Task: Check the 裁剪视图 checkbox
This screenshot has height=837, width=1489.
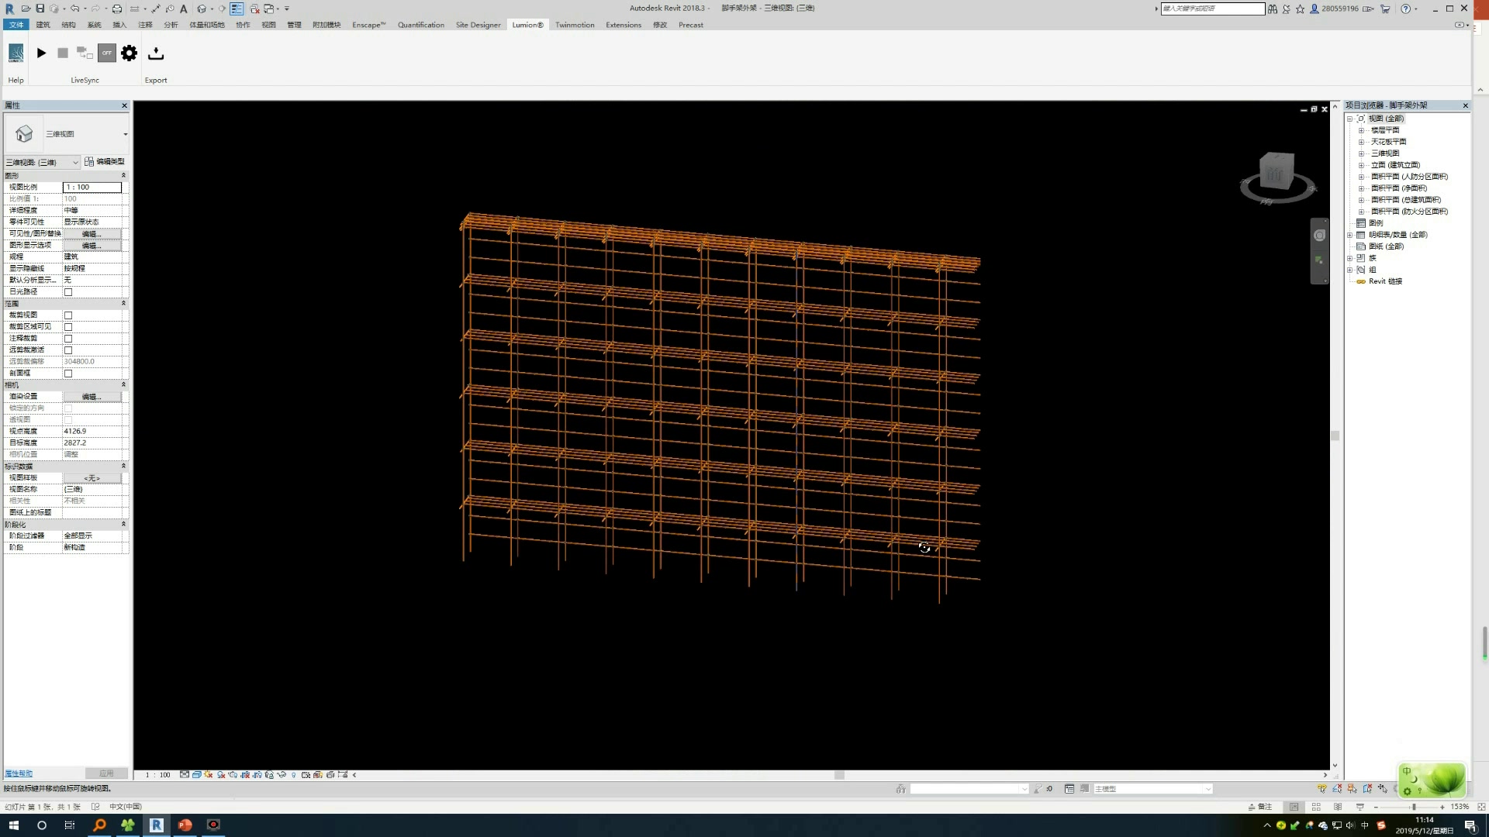Action: tap(68, 315)
